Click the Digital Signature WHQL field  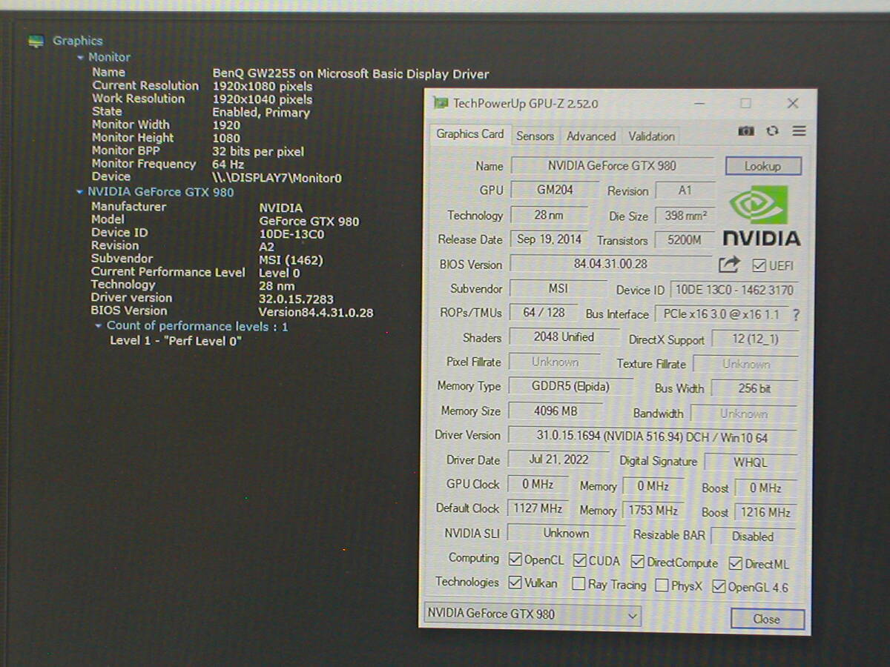pos(750,462)
